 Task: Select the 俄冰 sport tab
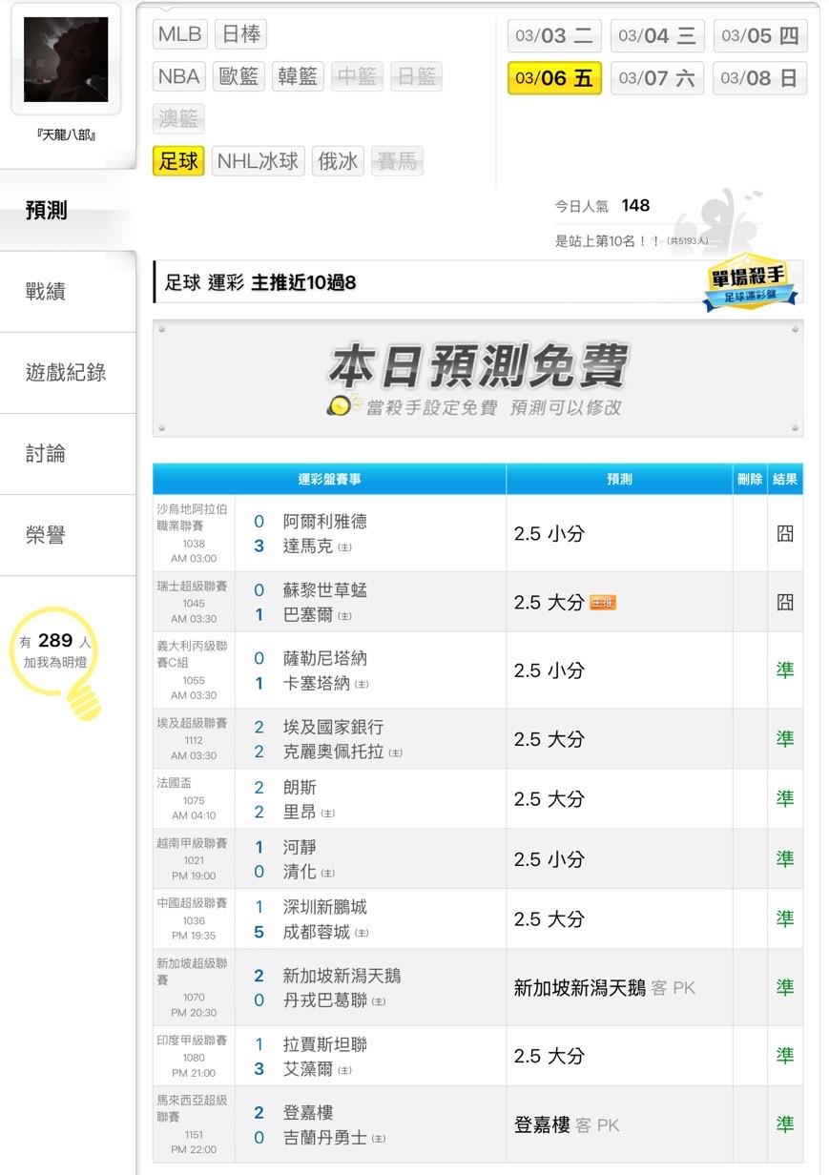pos(337,160)
